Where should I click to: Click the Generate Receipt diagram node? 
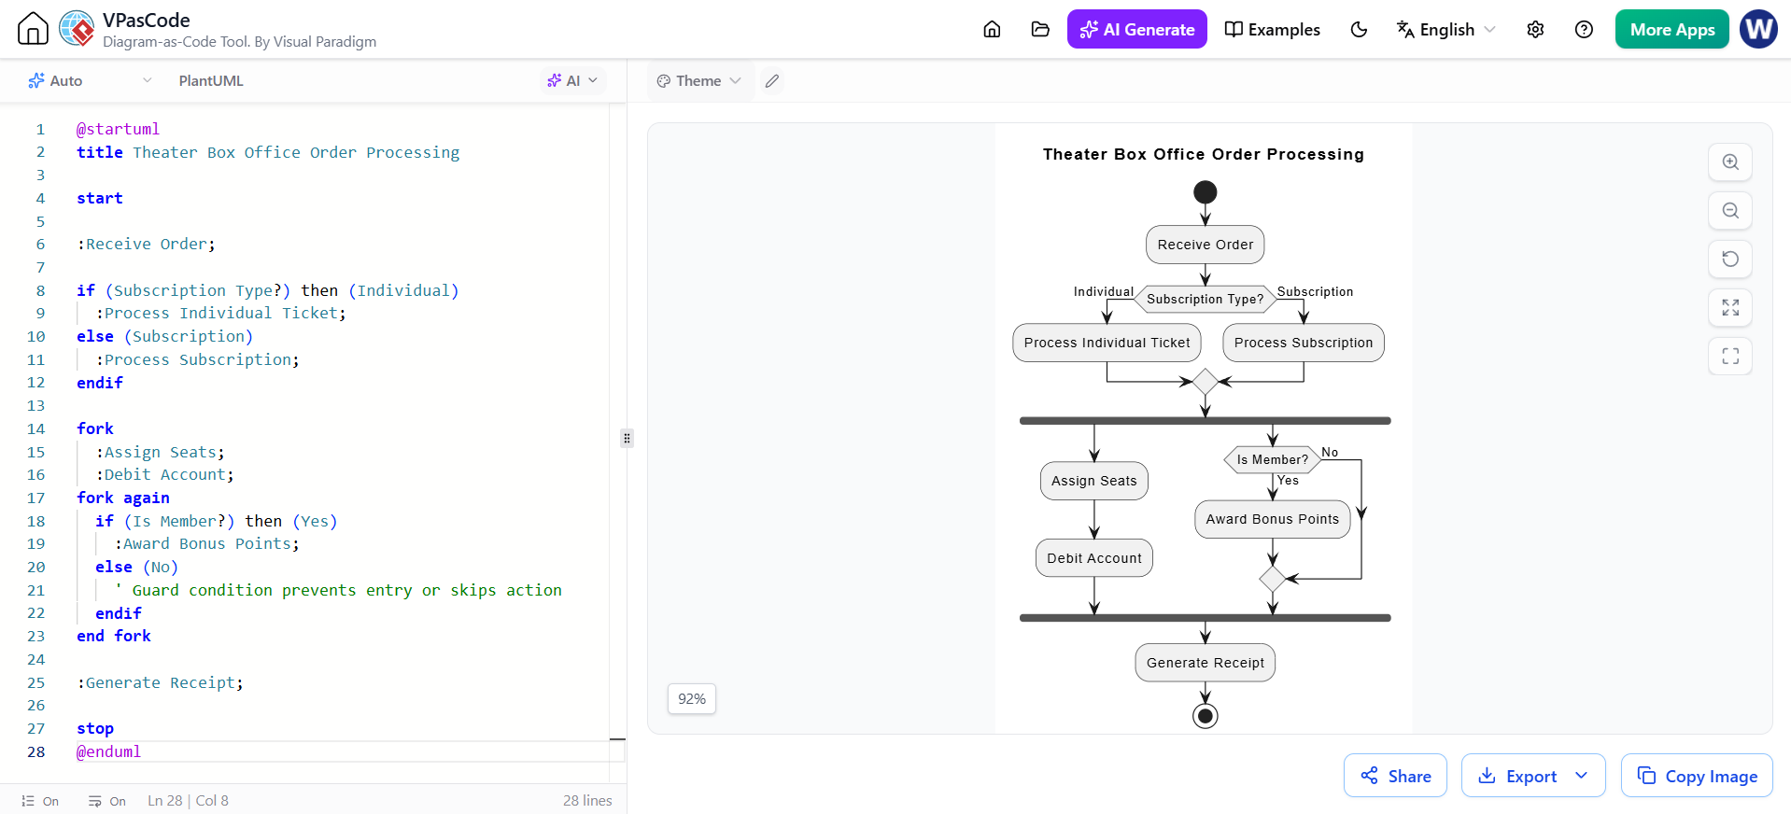1206,663
